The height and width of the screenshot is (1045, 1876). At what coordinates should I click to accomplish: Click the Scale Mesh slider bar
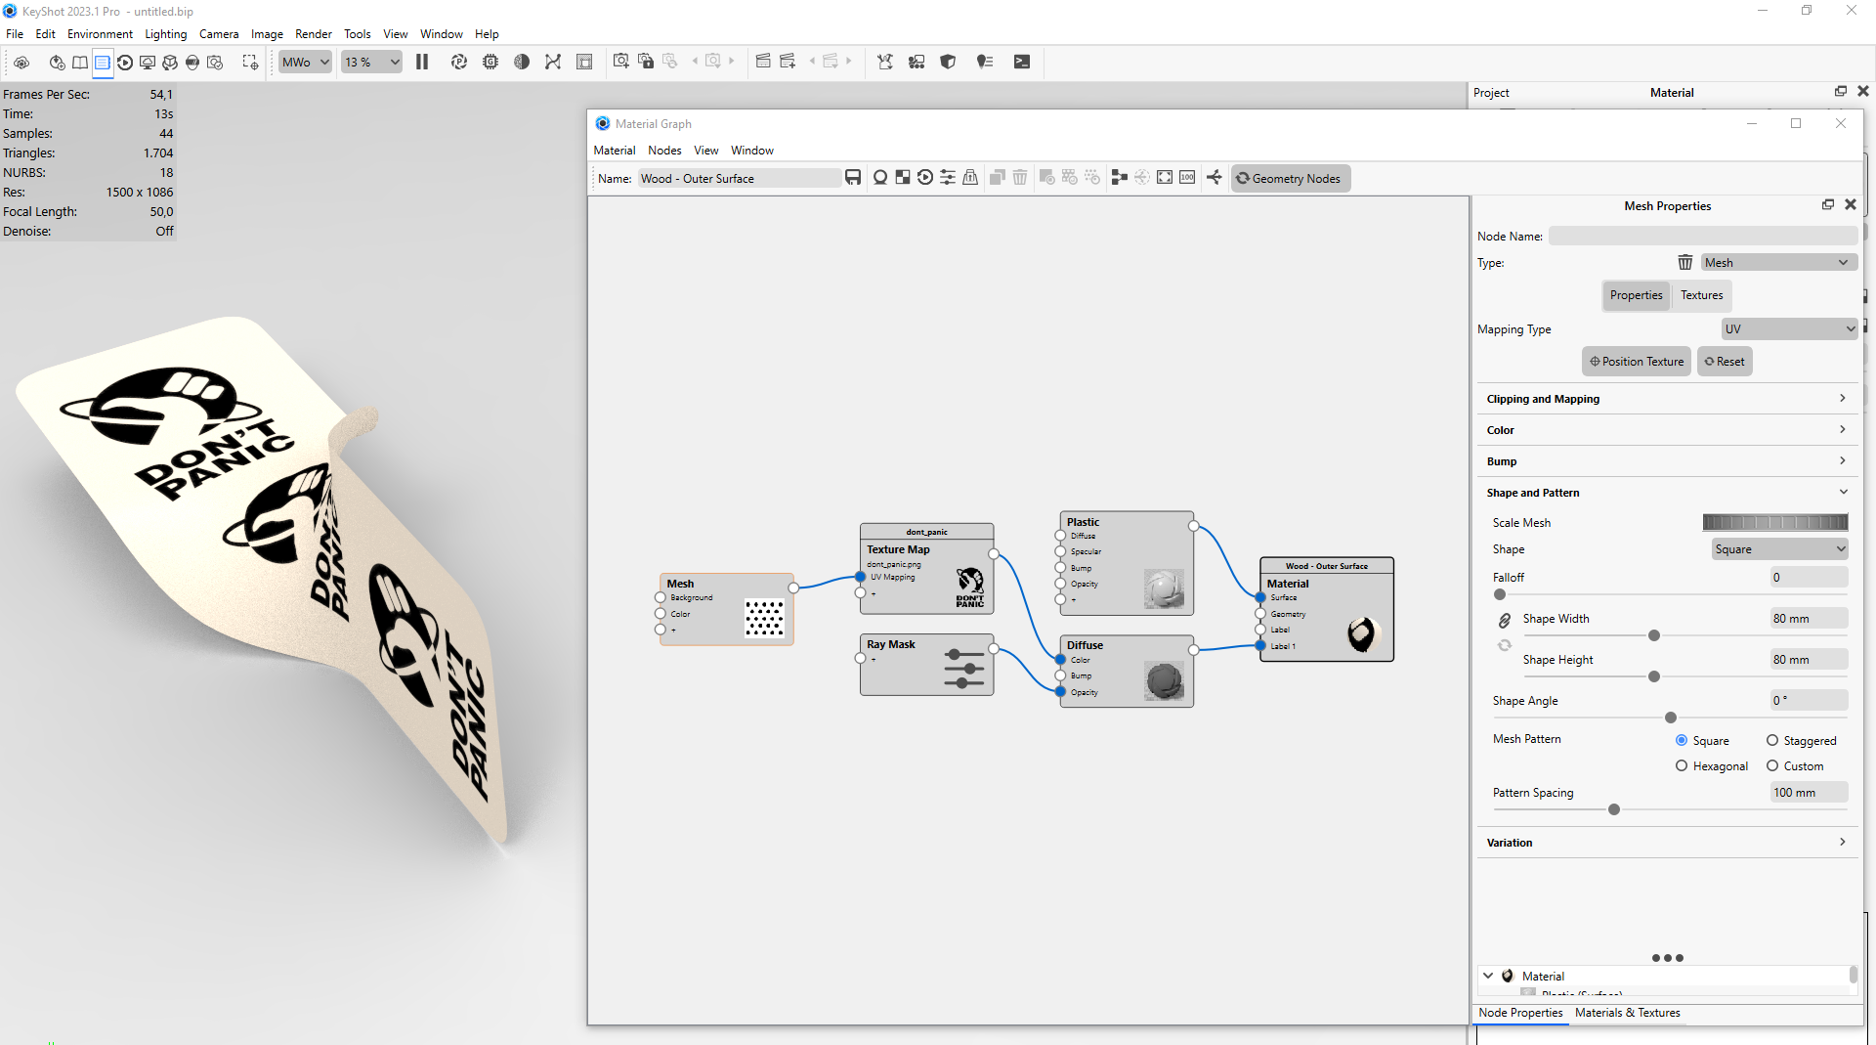pos(1774,522)
